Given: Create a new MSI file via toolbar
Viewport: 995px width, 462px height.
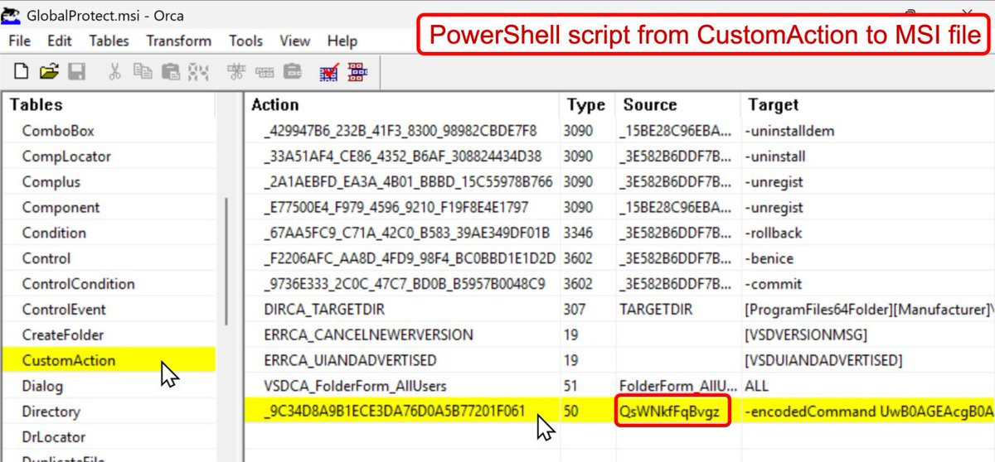Looking at the screenshot, I should click(22, 73).
